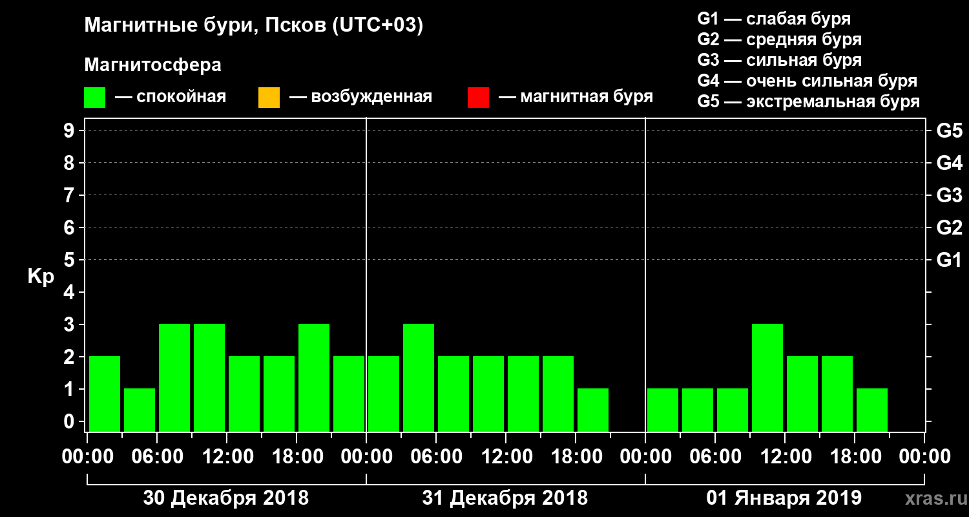Click the 'G2 — средняя буря' legend line
The height and width of the screenshot is (517, 969).
779,39
